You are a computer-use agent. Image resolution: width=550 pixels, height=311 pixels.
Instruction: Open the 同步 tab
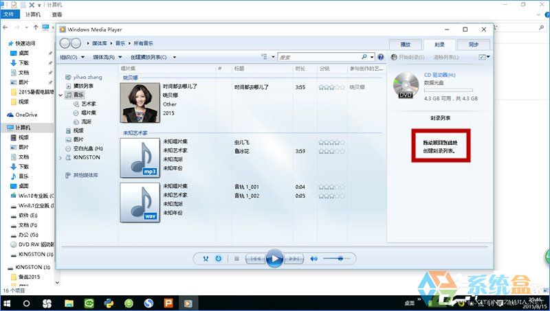click(x=474, y=45)
